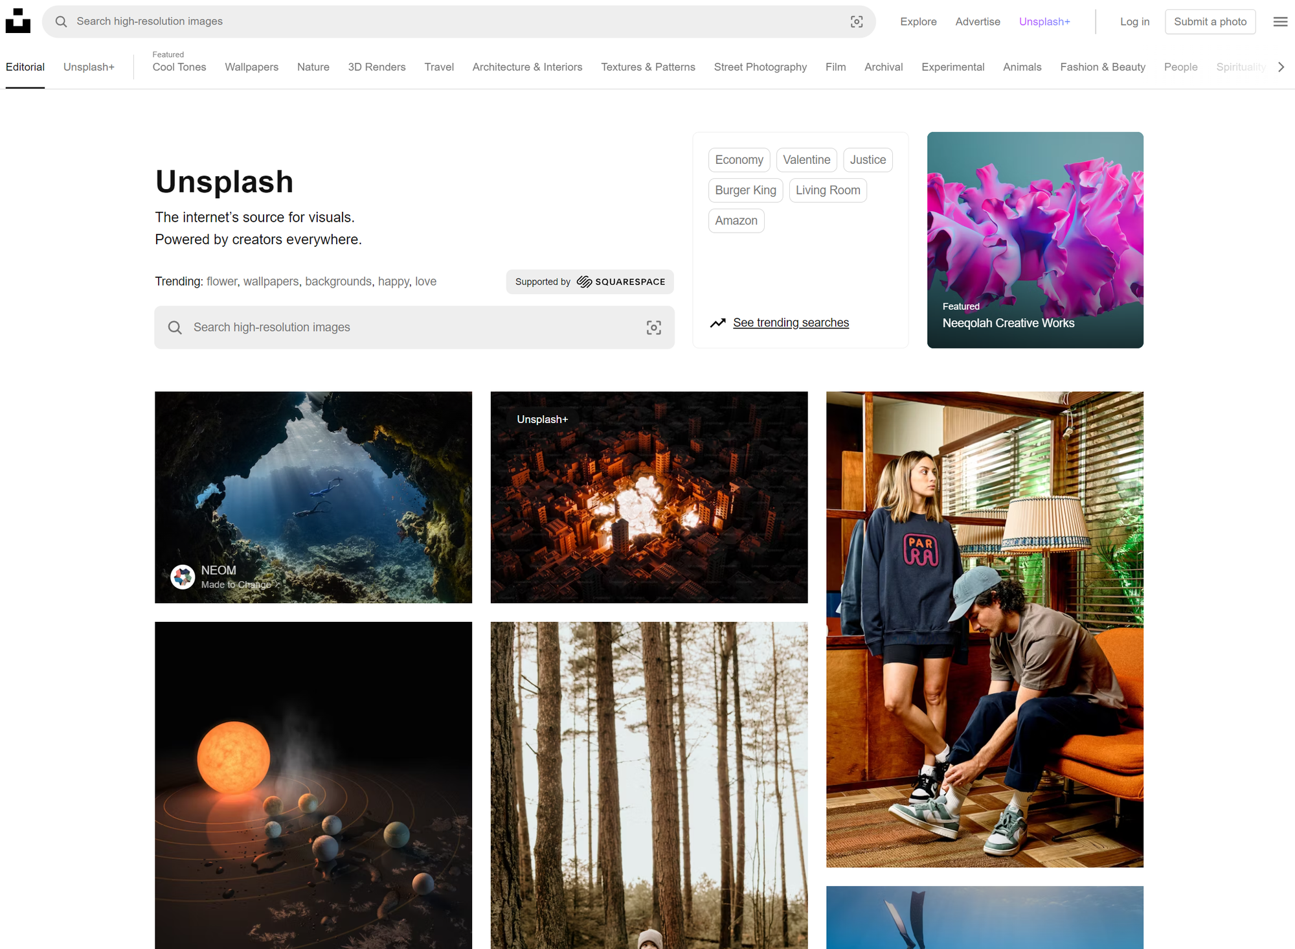
Task: Click the Squarespace logo badge
Action: (589, 282)
